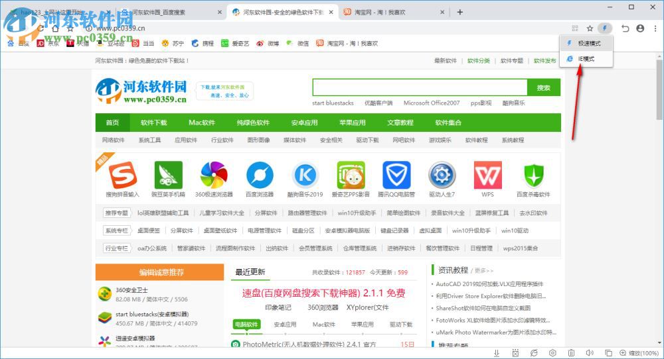This screenshot has width=664, height=359.
Task: Open 360安全卫士 recommended entry
Action: [131, 290]
